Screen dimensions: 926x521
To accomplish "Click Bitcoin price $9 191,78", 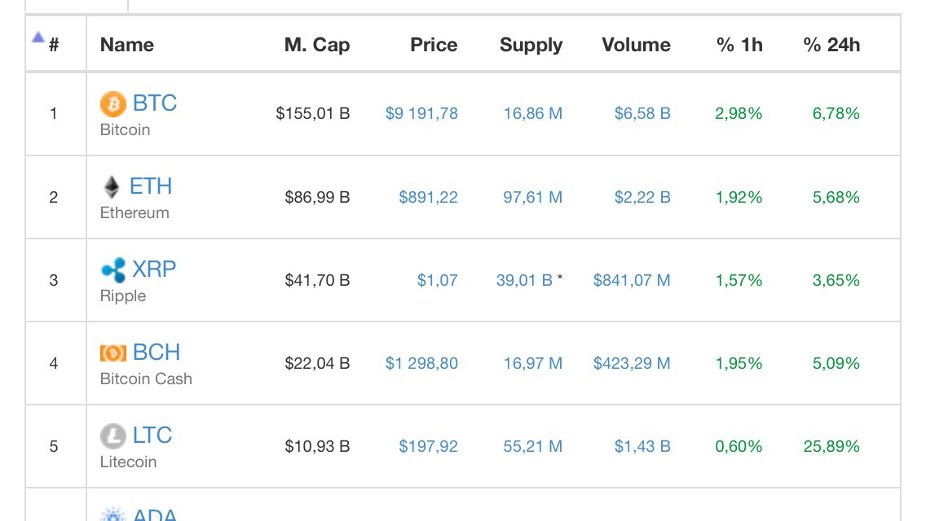I will [x=421, y=113].
